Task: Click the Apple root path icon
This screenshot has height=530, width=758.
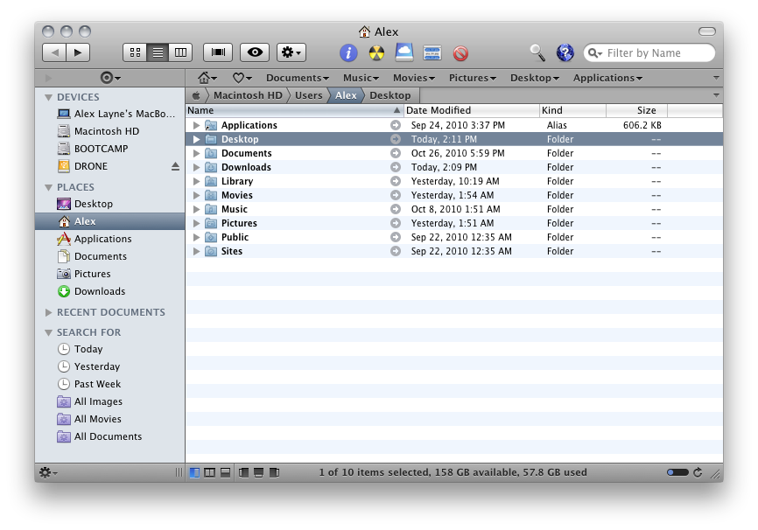Action: coord(196,95)
